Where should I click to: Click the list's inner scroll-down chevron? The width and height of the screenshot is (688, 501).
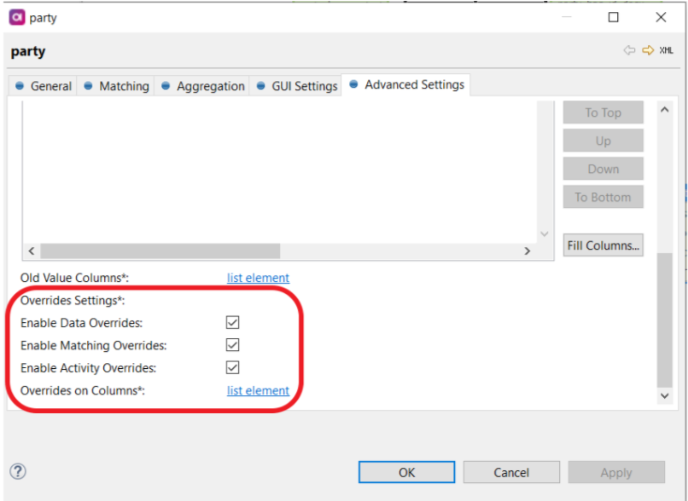tap(545, 233)
